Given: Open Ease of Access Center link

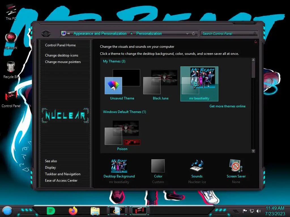Looking at the screenshot, I should coord(61,181).
